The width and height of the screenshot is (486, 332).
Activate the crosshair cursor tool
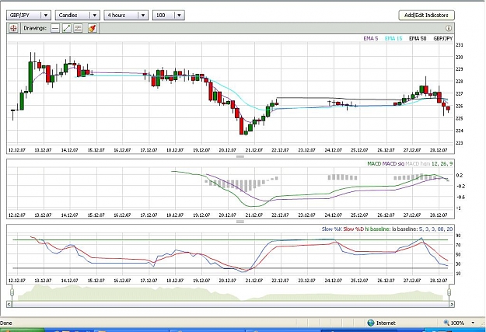tap(13, 28)
